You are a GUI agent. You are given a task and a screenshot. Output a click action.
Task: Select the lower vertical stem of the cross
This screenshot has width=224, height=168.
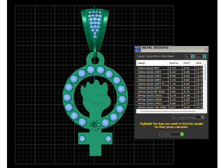[x=95, y=150]
